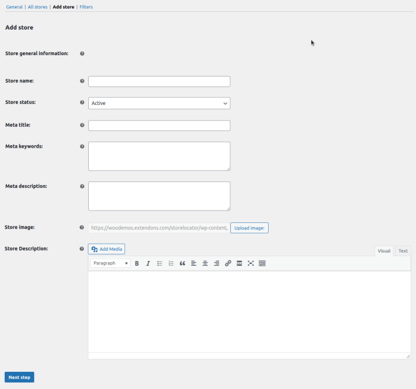416x389 pixels.
Task: Insert or edit a link
Action: tap(228, 263)
